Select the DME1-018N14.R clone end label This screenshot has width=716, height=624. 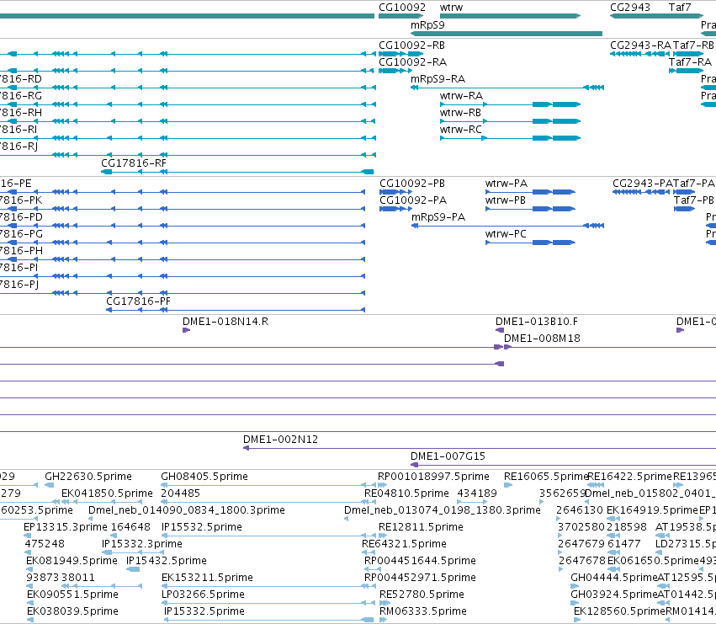[225, 322]
